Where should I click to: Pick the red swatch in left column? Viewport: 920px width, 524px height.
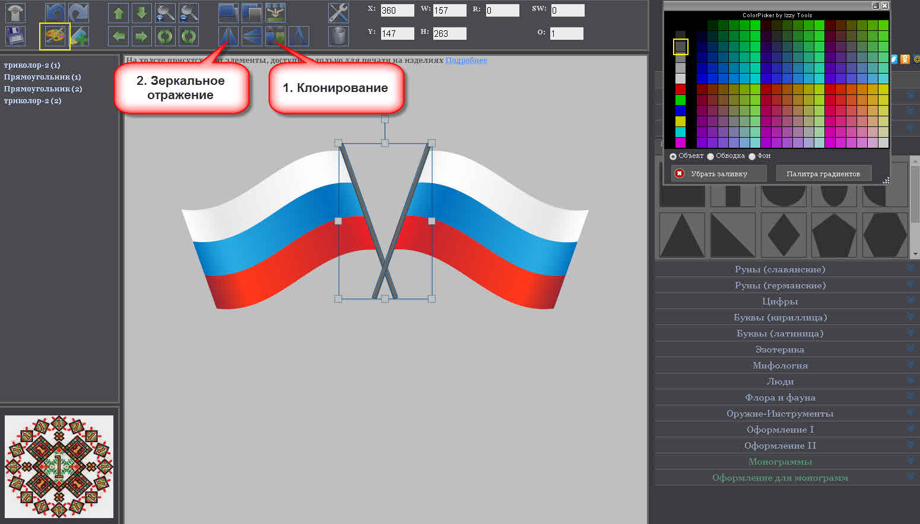680,89
